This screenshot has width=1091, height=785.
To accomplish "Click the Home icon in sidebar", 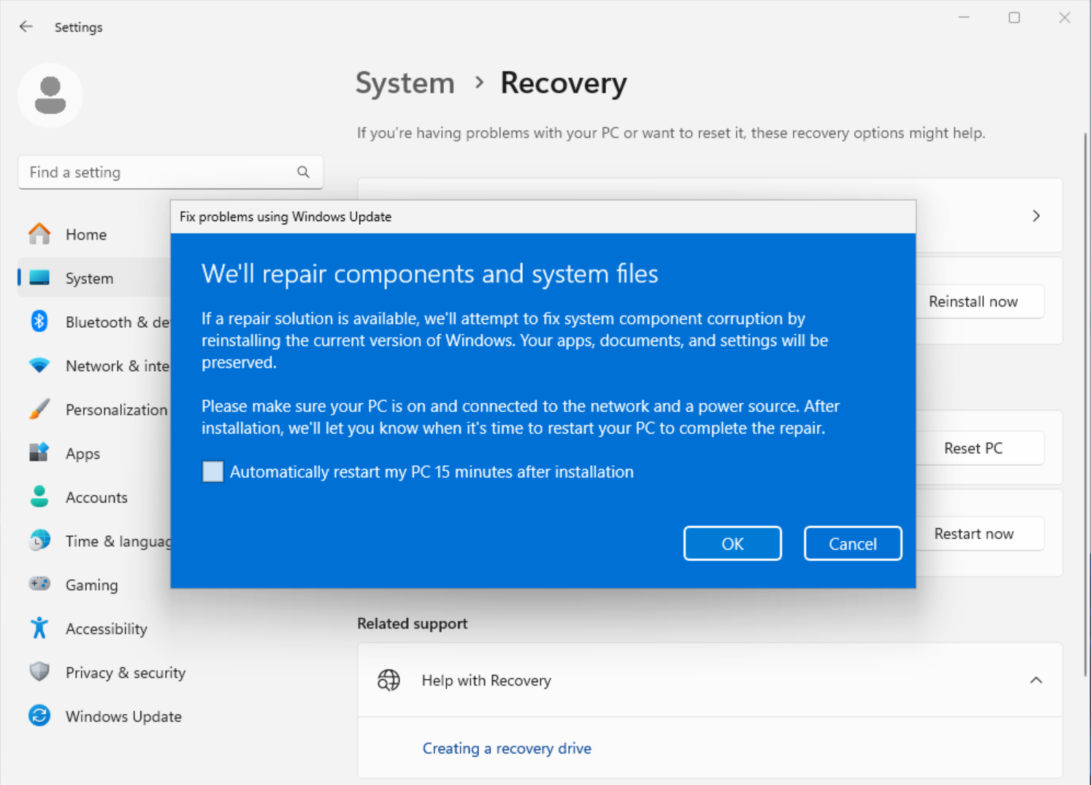I will click(x=39, y=234).
